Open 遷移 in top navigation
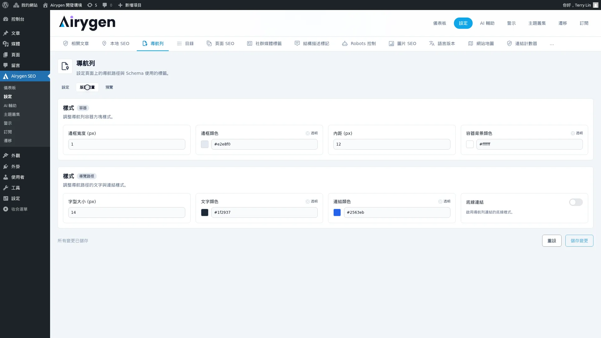 point(563,23)
